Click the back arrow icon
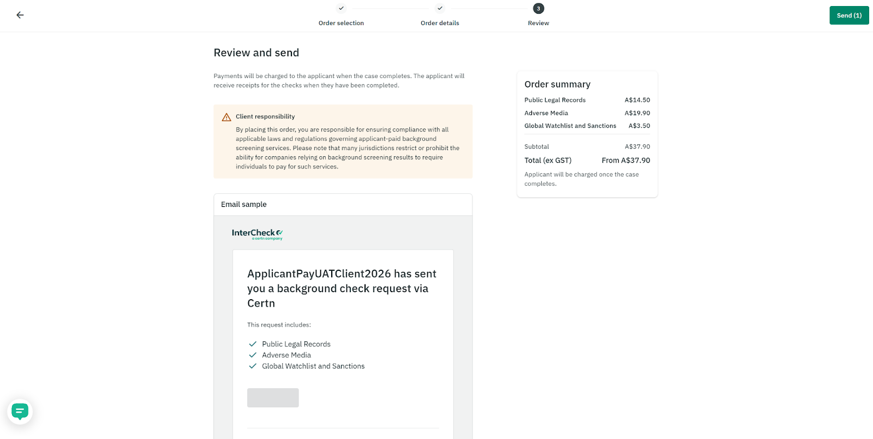The image size is (873, 439). click(x=20, y=15)
